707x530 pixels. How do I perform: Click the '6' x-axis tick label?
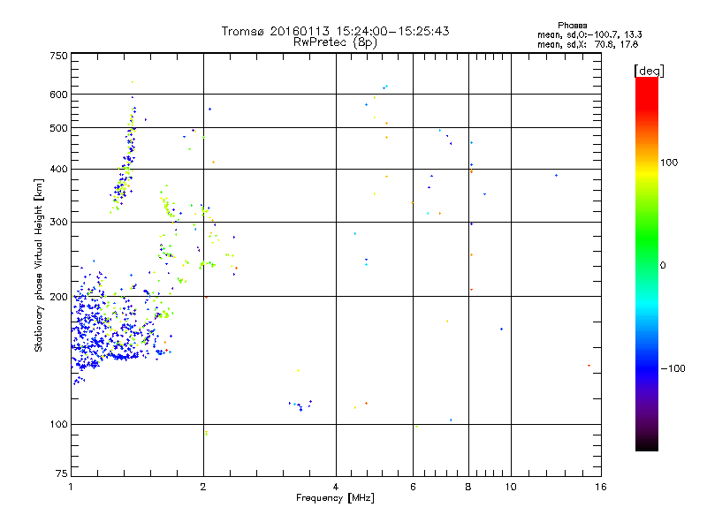coord(413,487)
